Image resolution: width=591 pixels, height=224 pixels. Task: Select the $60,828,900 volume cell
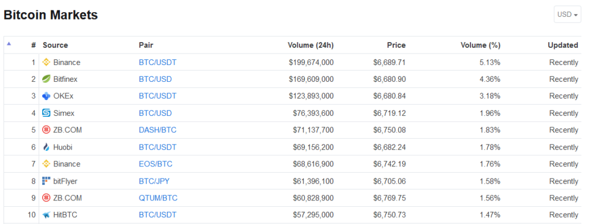(x=313, y=198)
